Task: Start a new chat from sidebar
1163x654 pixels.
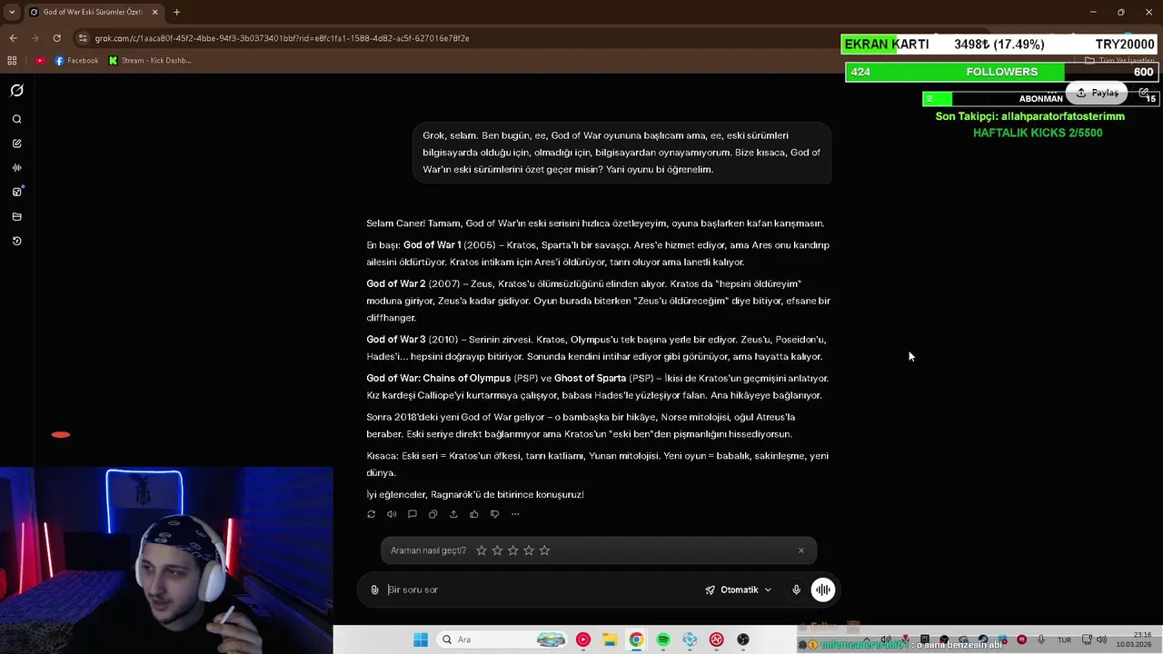Action: [x=16, y=144]
